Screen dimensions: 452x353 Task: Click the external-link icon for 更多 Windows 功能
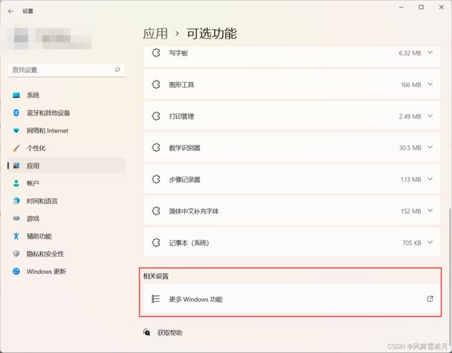pyautogui.click(x=430, y=299)
